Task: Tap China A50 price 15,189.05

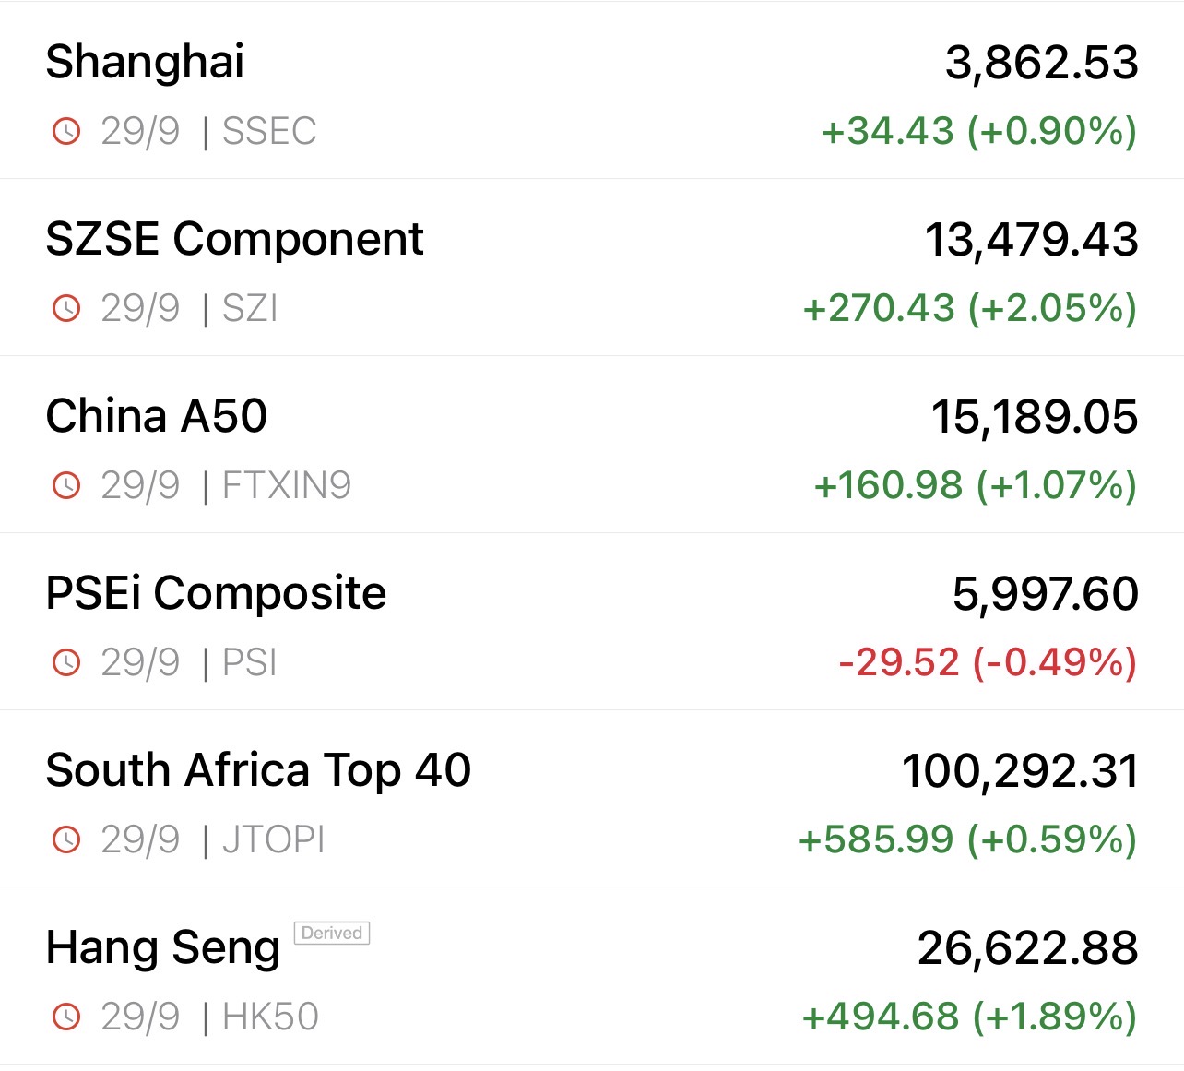Action: [1034, 417]
